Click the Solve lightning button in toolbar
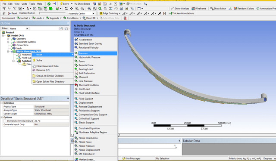 pyautogui.click(x=64, y=4)
